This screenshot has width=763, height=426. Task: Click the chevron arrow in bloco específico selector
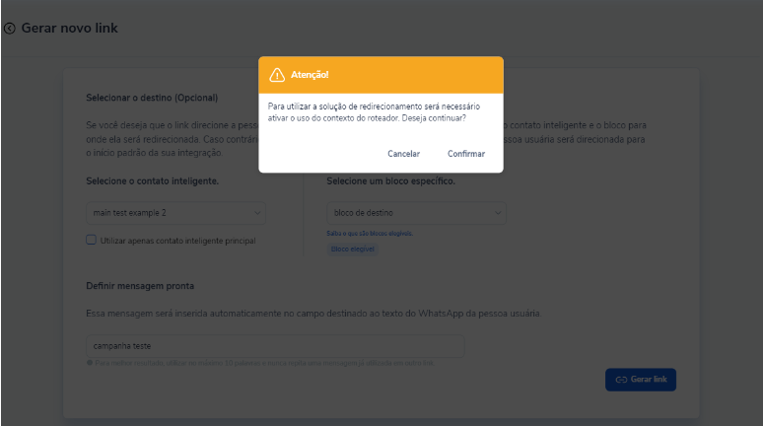[498, 213]
